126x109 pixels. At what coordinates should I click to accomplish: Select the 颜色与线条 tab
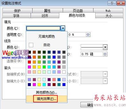(x=77, y=15)
